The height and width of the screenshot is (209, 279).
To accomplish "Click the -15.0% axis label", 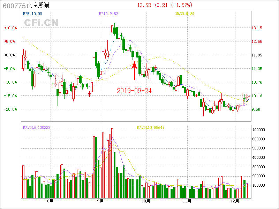I will pos(11,96).
